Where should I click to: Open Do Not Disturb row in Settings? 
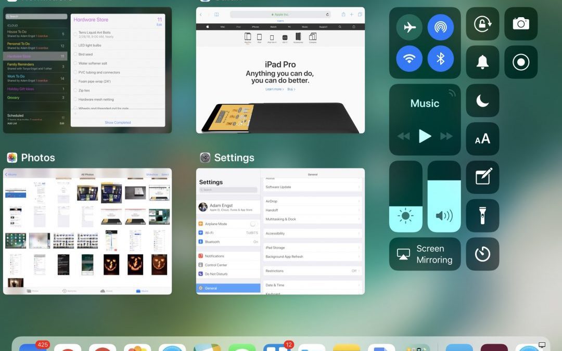pos(228,274)
